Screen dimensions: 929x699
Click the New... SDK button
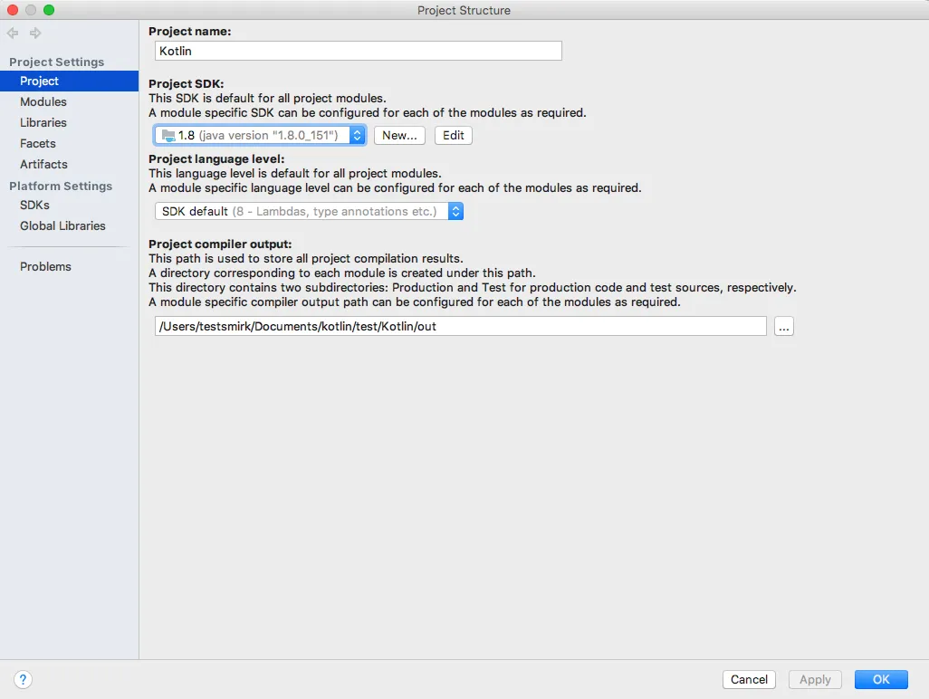coord(399,136)
